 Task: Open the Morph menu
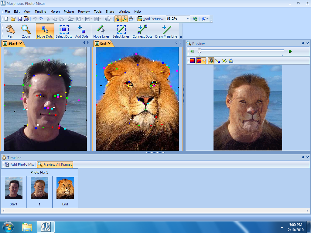pyautogui.click(x=55, y=12)
